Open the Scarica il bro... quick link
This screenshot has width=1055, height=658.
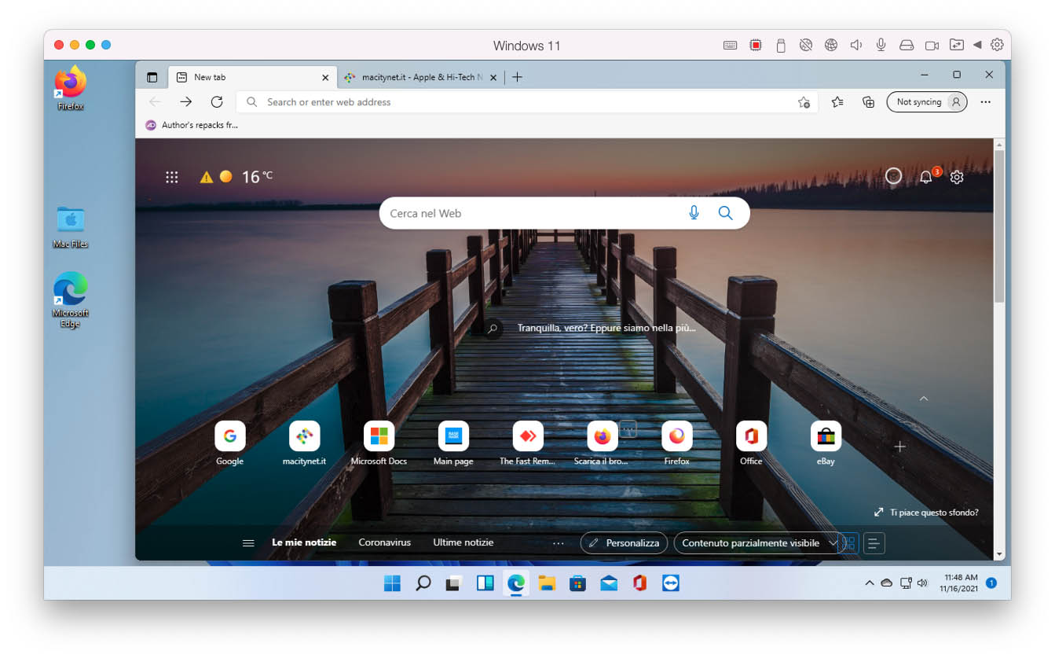(x=602, y=436)
